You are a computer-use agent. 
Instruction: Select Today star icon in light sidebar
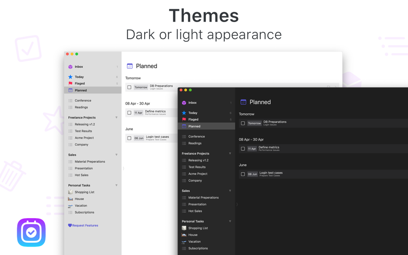70,77
